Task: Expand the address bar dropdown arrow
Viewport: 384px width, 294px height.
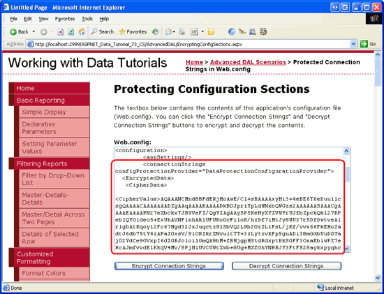Action: coord(353,44)
